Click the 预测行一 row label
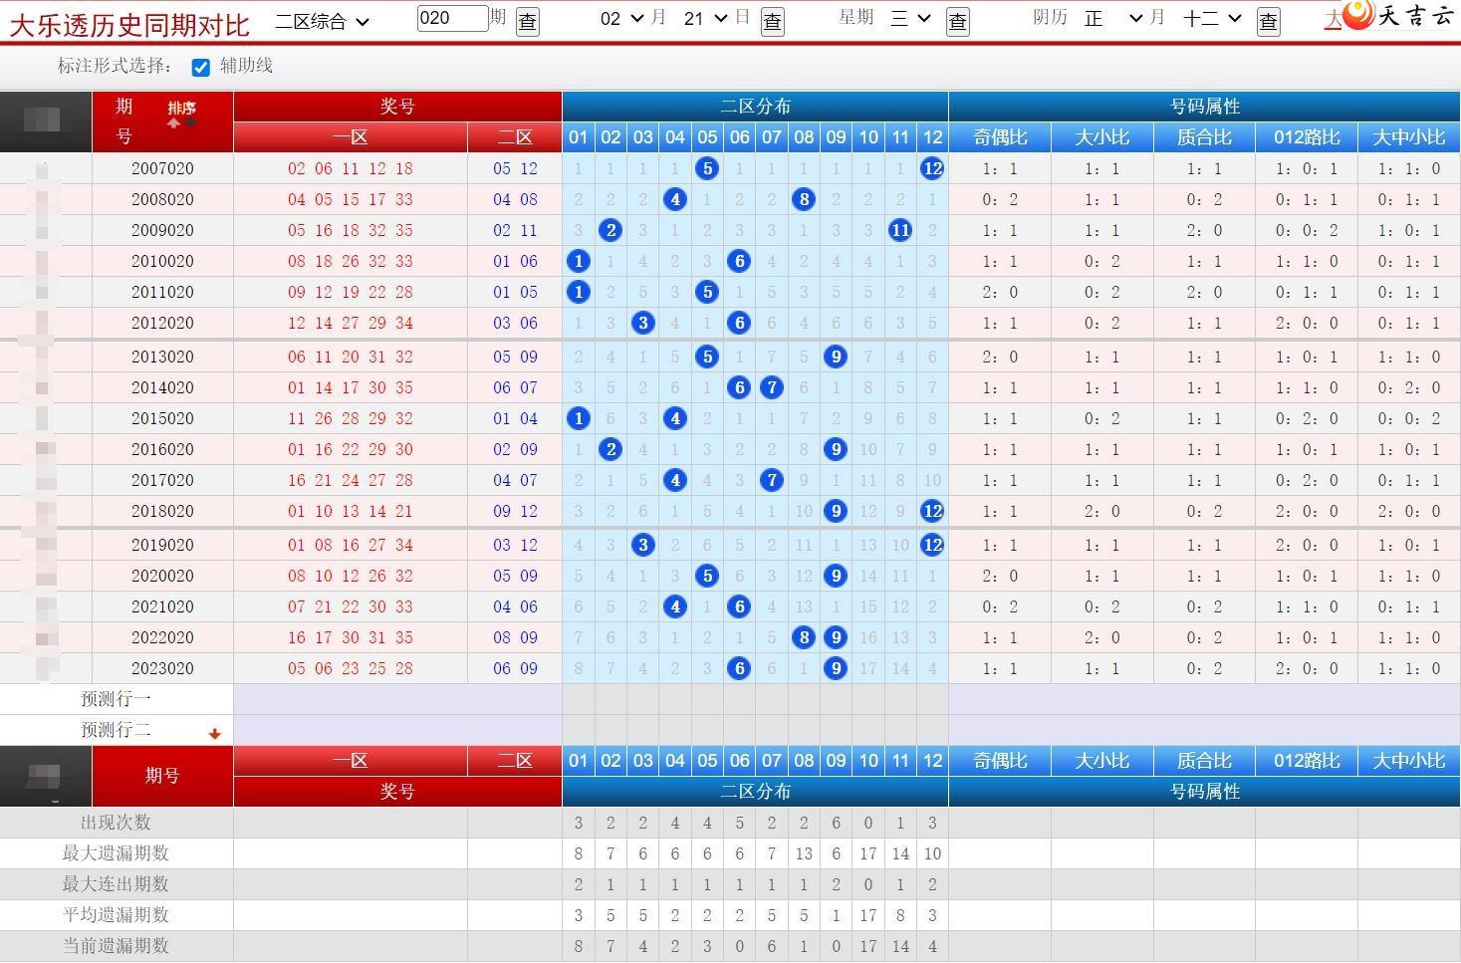1461x963 pixels. [x=116, y=699]
